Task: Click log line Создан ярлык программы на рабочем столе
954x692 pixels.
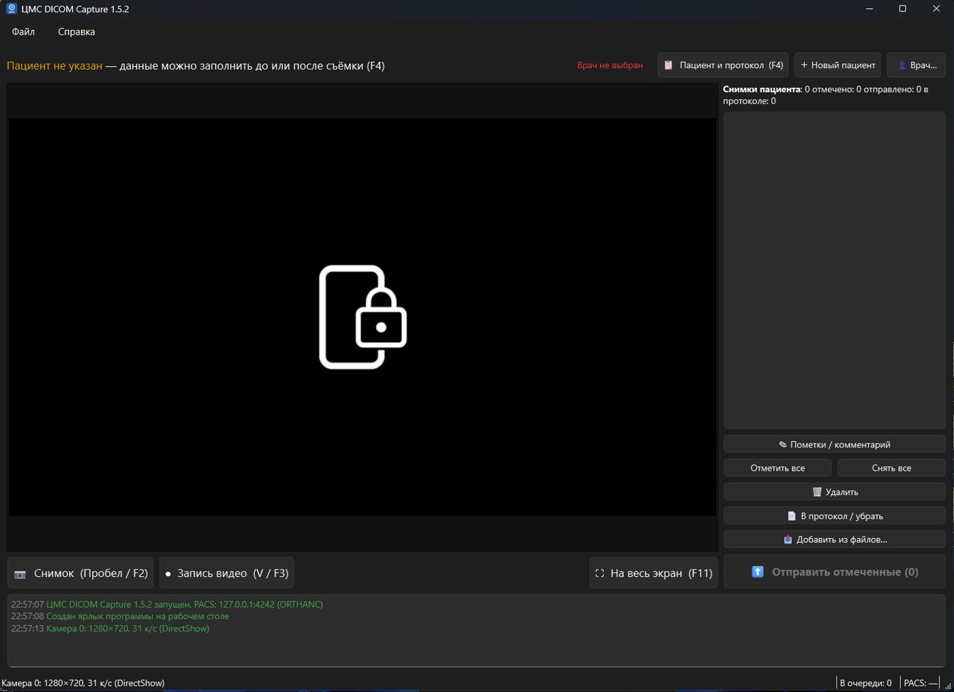Action: pyautogui.click(x=120, y=616)
